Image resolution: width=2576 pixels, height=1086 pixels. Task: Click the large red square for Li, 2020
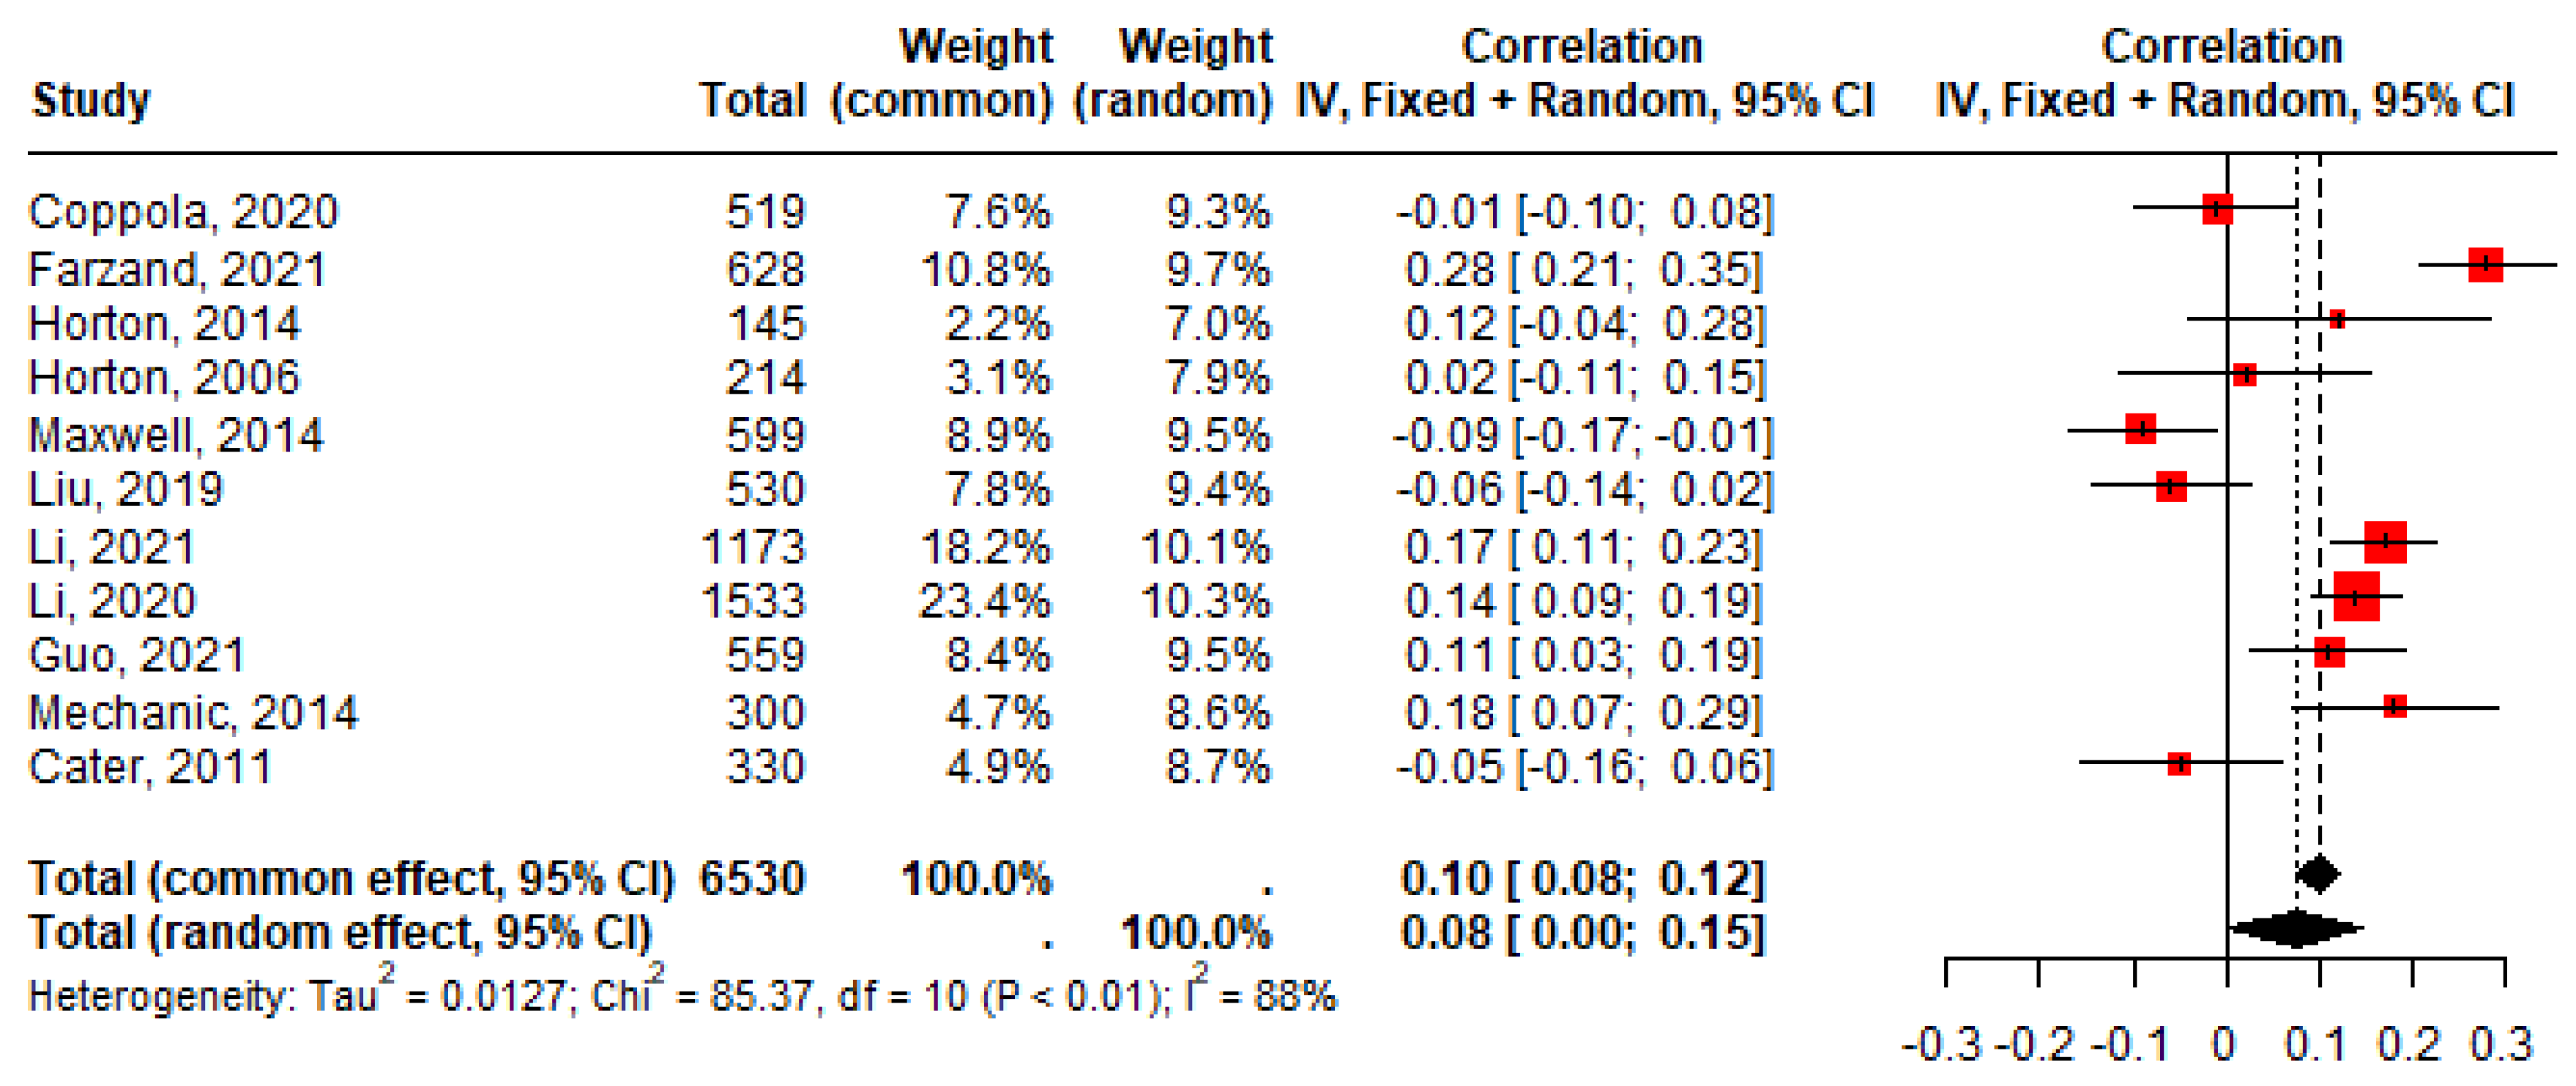pyautogui.click(x=2355, y=597)
